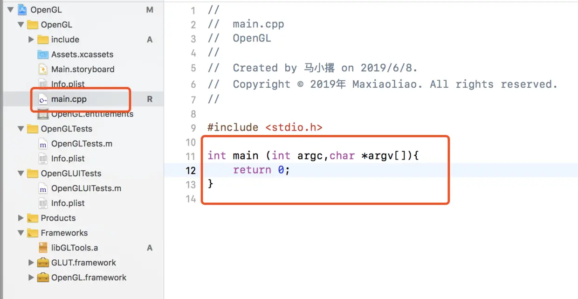
Task: Collapse the Frameworks group triangle
Action: [21, 233]
